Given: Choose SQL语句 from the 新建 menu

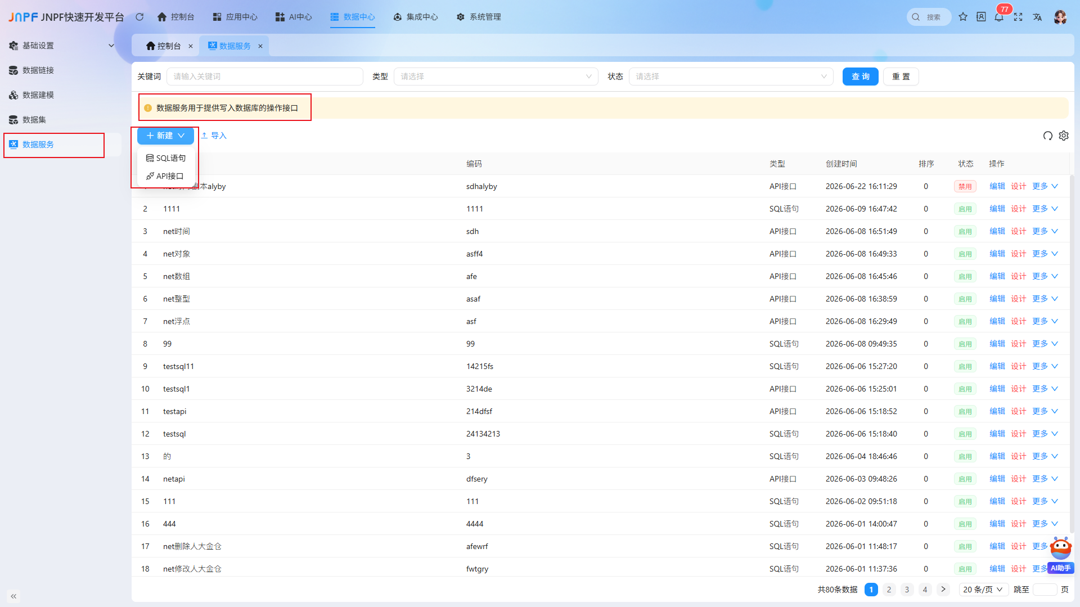Looking at the screenshot, I should click(166, 158).
